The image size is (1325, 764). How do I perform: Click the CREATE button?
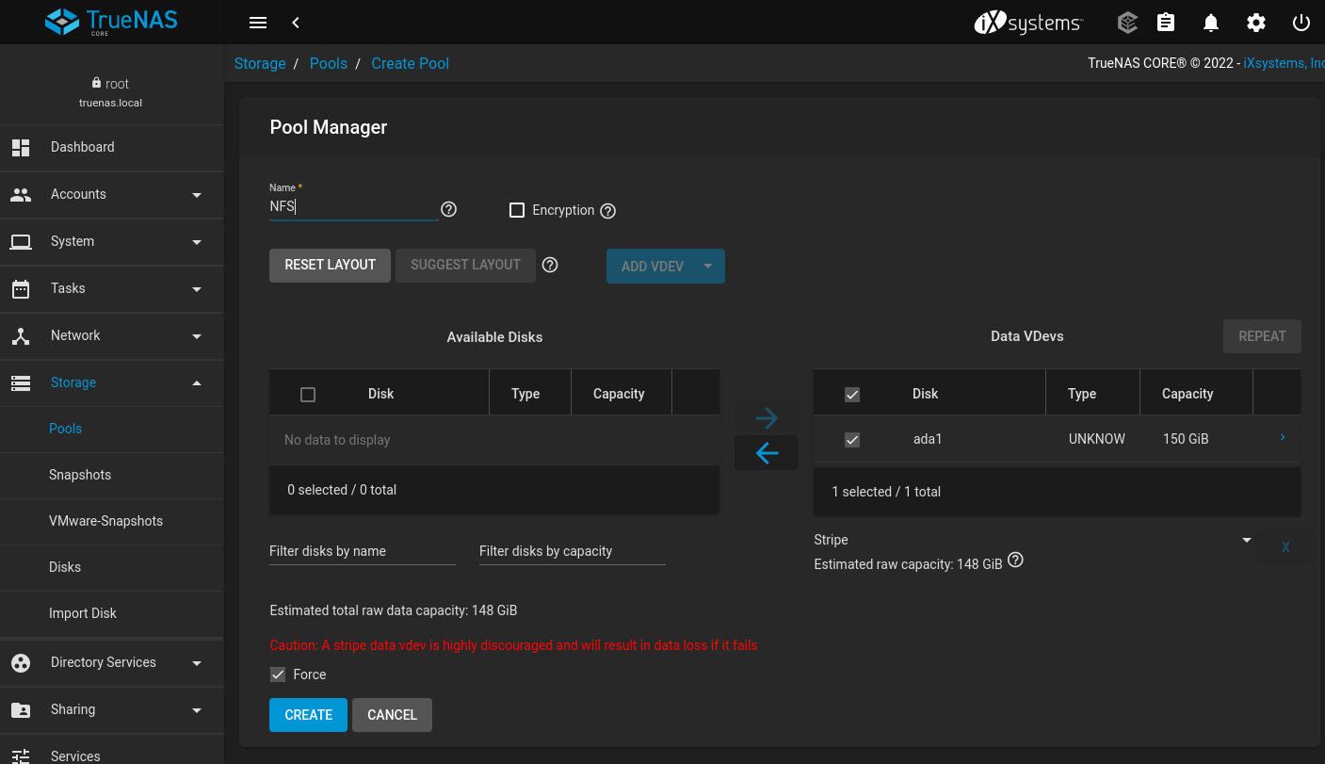click(x=308, y=715)
